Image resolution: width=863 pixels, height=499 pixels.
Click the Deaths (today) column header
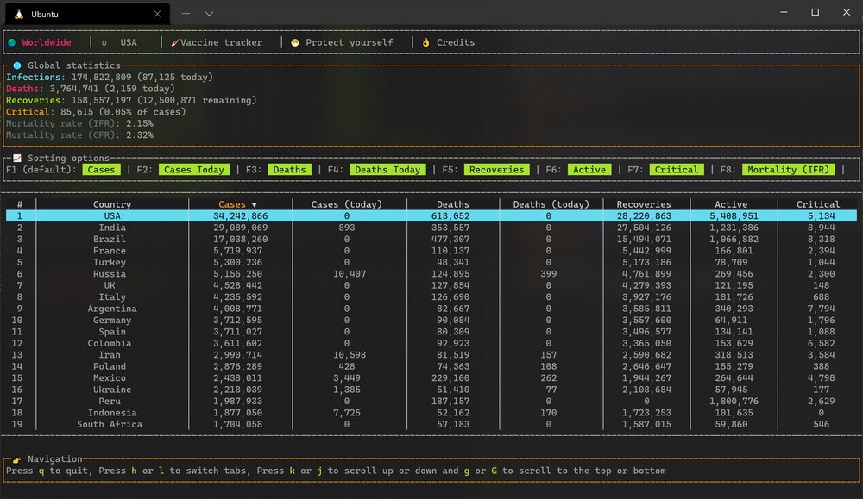(551, 204)
